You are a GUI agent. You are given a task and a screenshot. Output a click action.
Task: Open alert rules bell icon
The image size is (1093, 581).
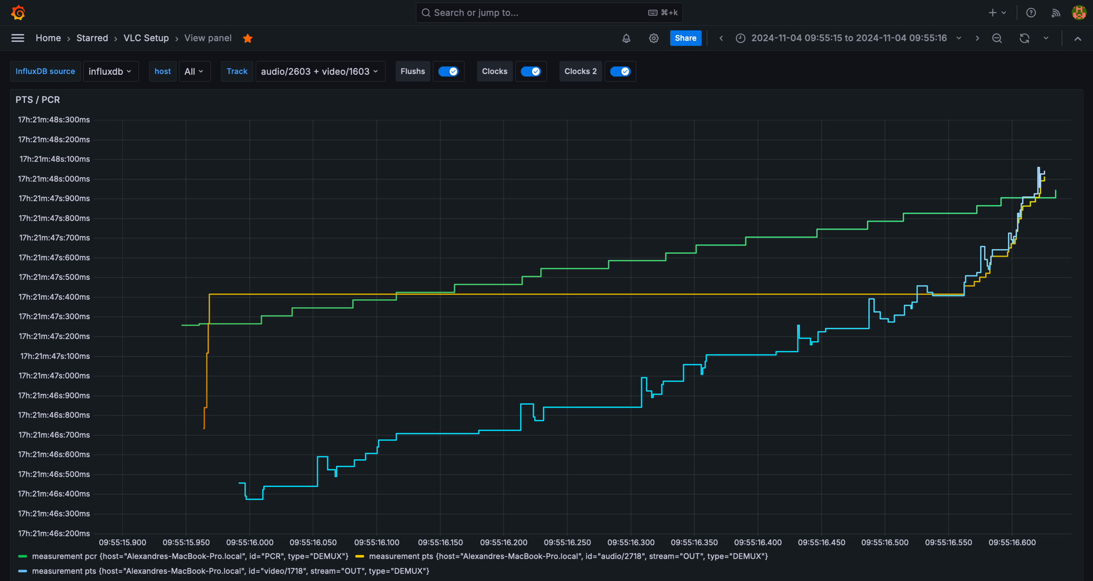coord(626,38)
